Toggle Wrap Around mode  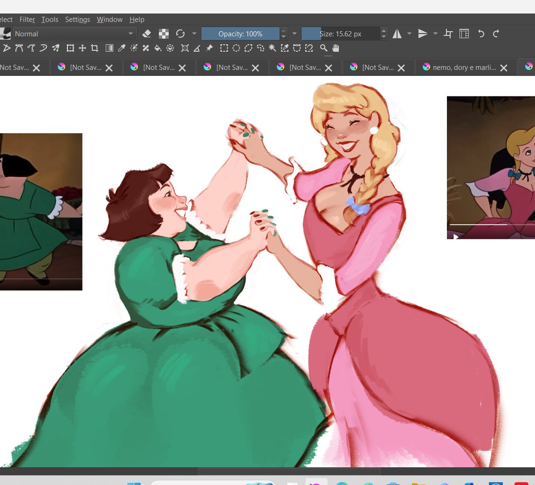tap(448, 34)
